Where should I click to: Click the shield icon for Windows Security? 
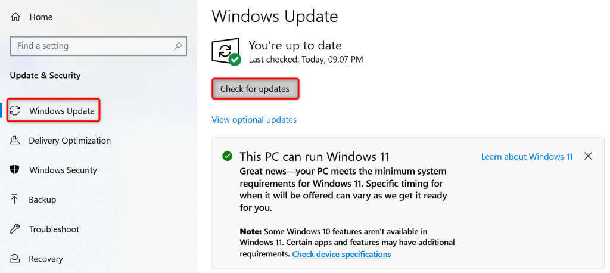15,170
